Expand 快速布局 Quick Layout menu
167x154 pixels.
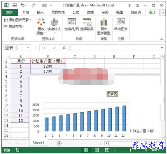click(14, 26)
